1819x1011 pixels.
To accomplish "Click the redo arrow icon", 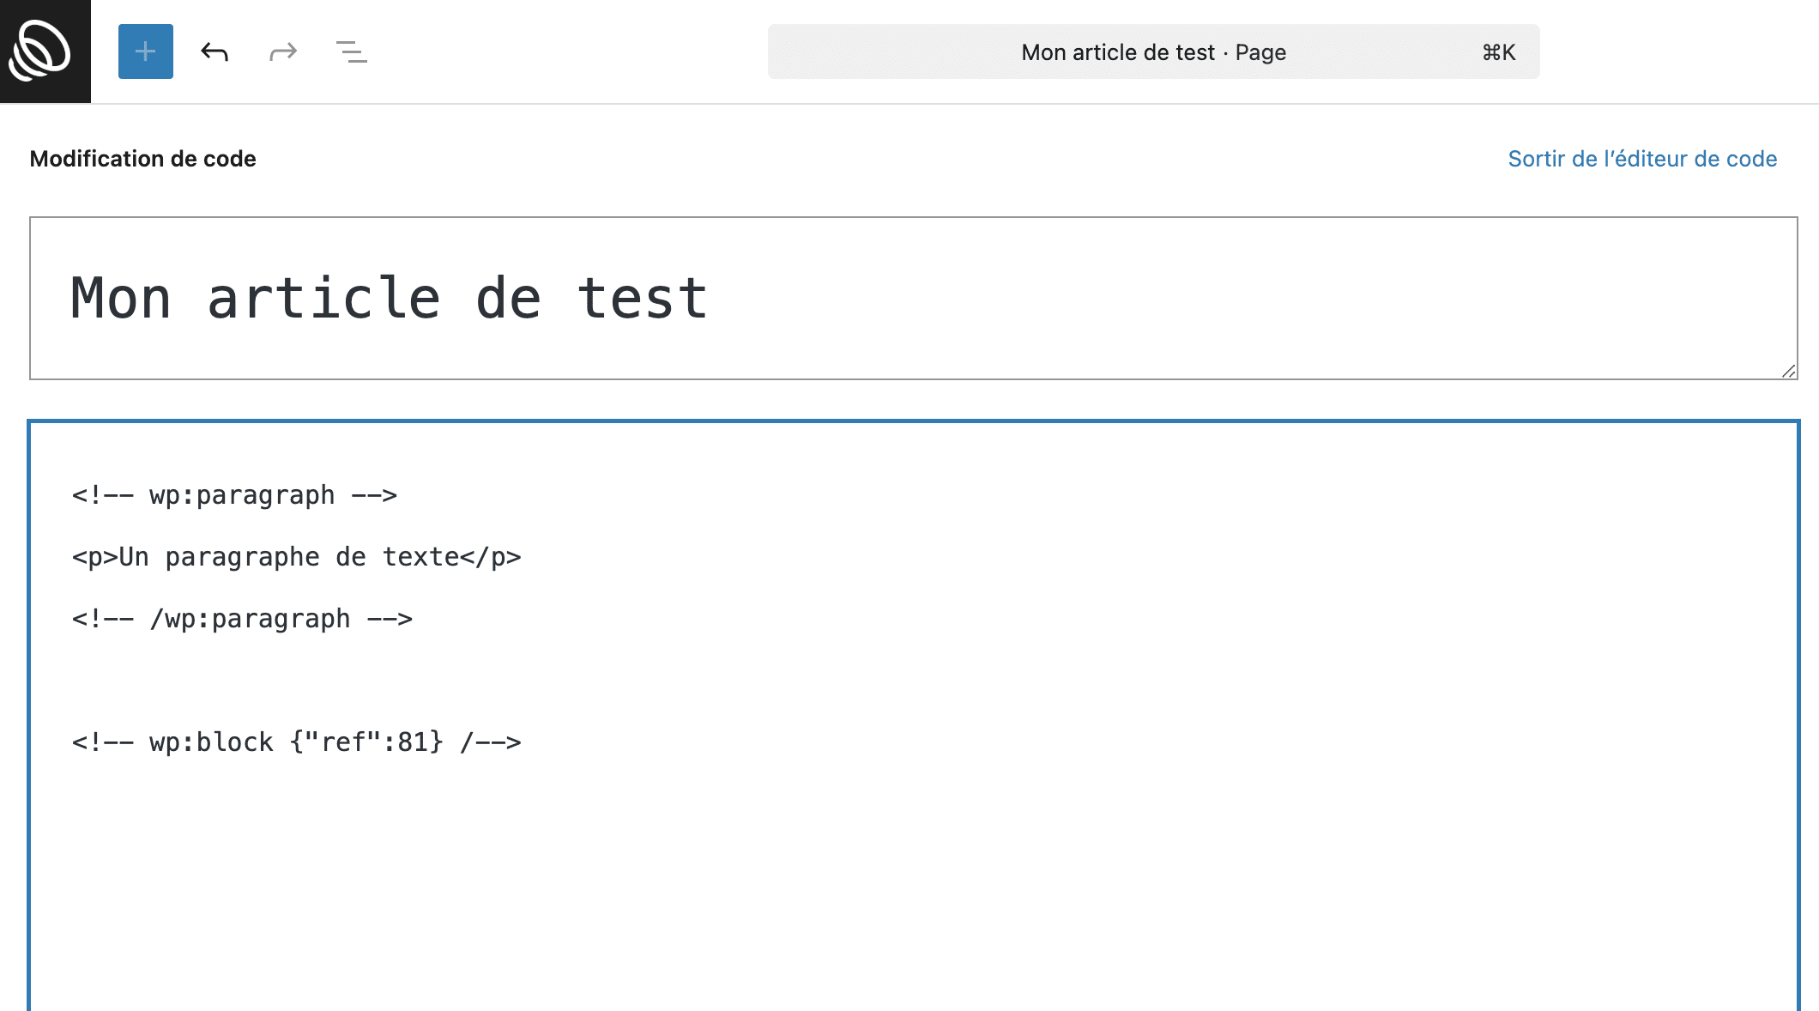I will 283,51.
